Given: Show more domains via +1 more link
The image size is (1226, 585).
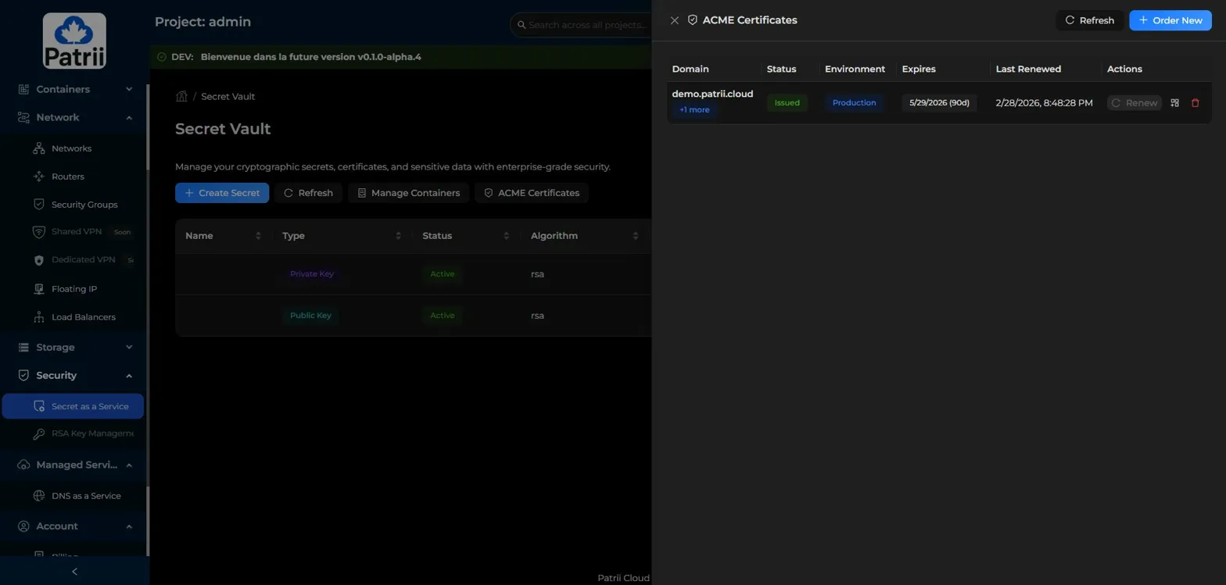Looking at the screenshot, I should (x=694, y=110).
